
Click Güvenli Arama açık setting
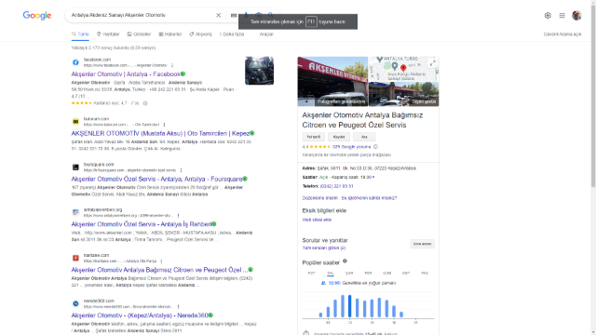click(x=562, y=34)
